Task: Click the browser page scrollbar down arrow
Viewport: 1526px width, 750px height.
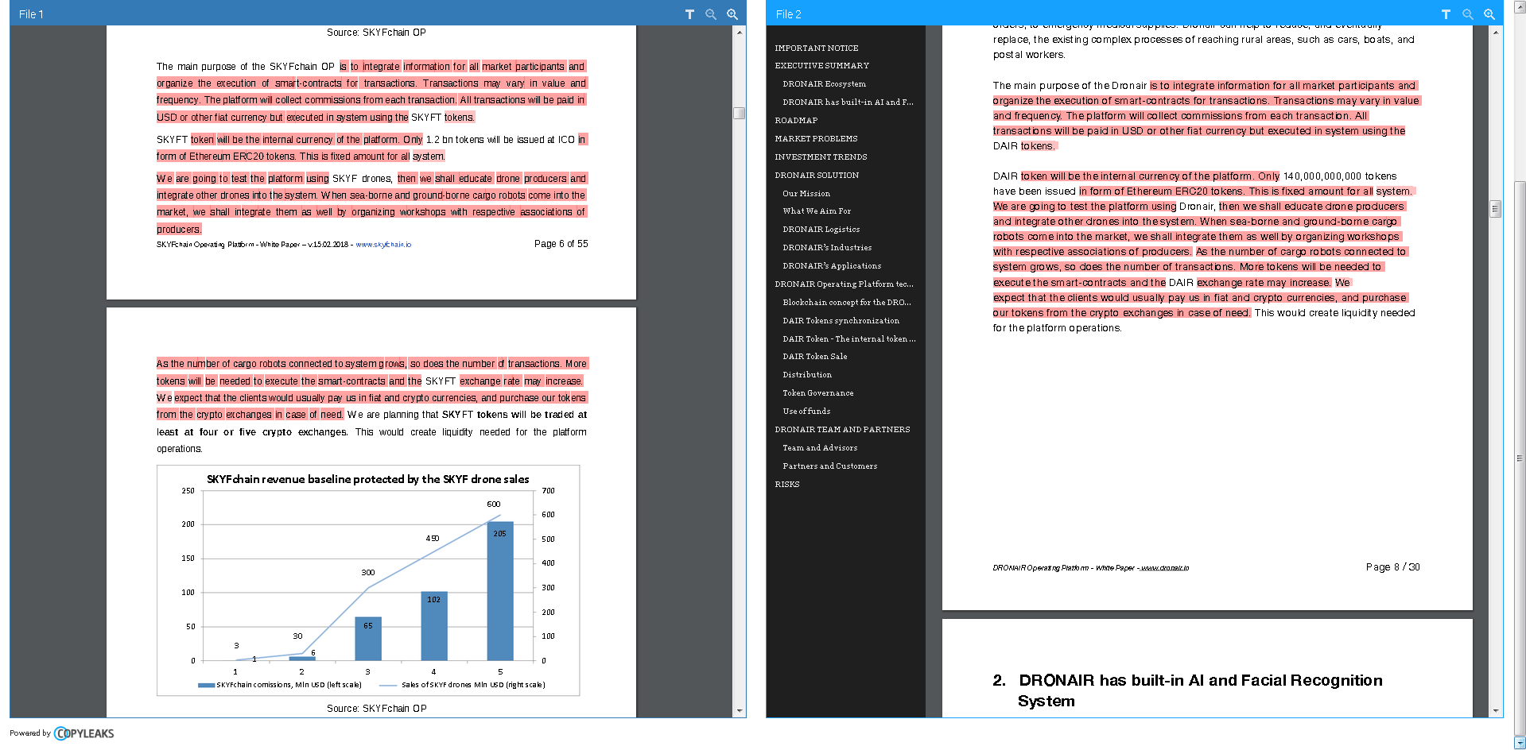Action: 1520,744
